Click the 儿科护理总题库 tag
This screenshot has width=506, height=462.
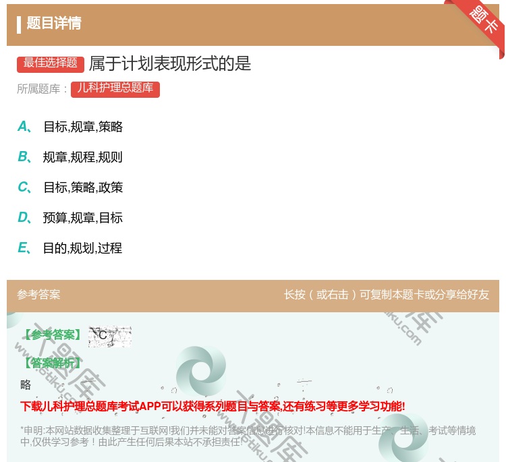115,89
